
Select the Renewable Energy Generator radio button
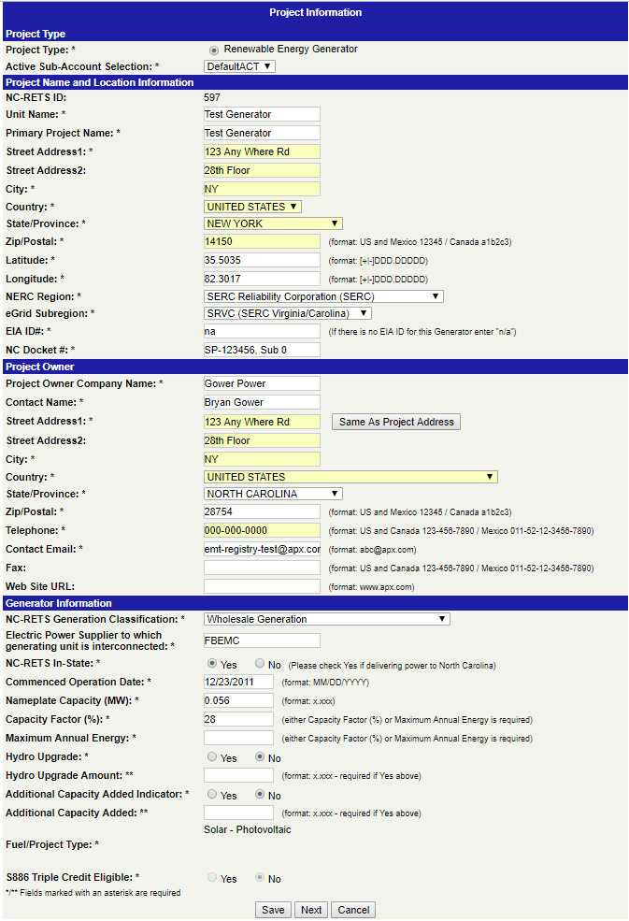[x=214, y=50]
